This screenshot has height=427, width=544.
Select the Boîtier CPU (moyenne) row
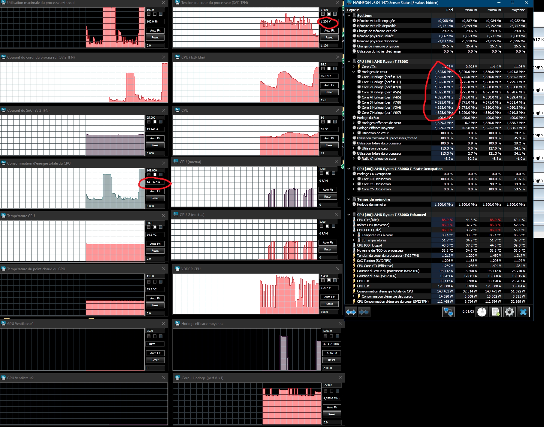tap(437, 225)
